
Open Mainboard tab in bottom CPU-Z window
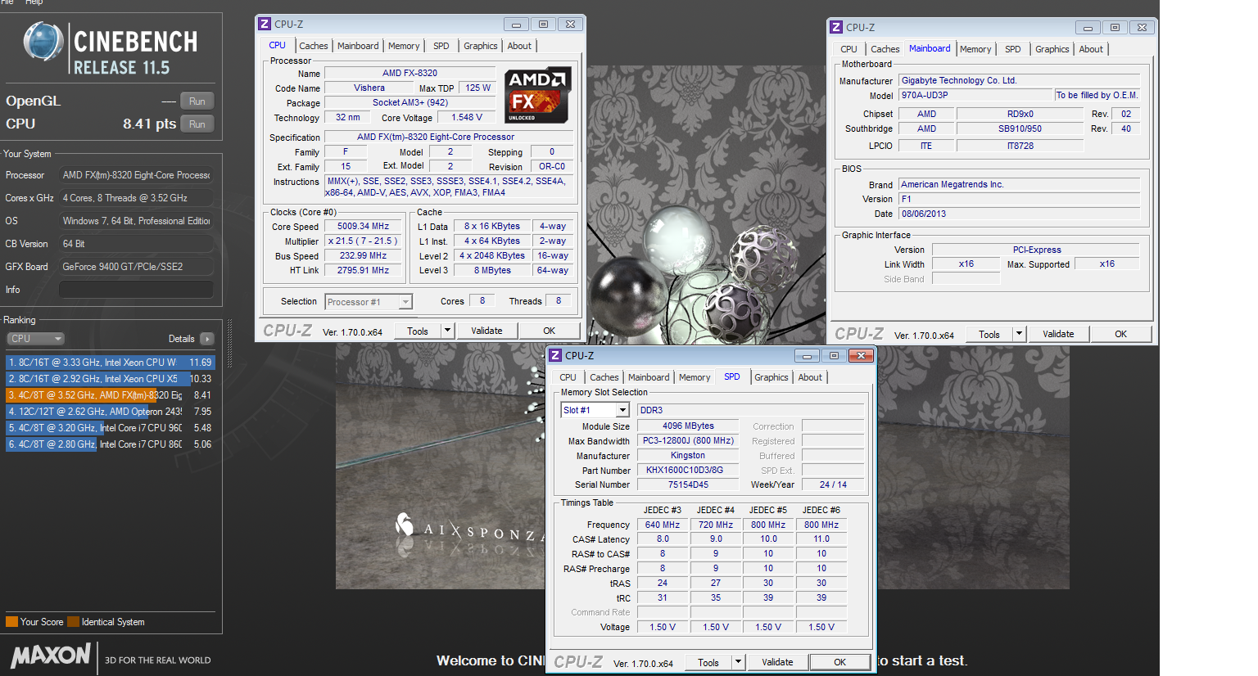point(649,377)
